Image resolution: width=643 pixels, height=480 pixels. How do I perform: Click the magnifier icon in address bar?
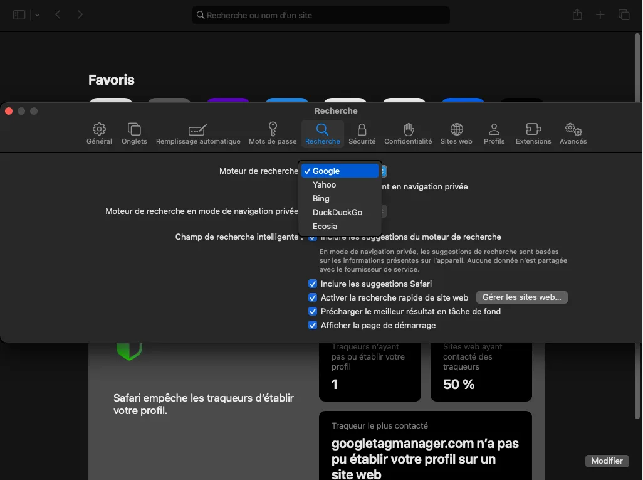point(201,15)
